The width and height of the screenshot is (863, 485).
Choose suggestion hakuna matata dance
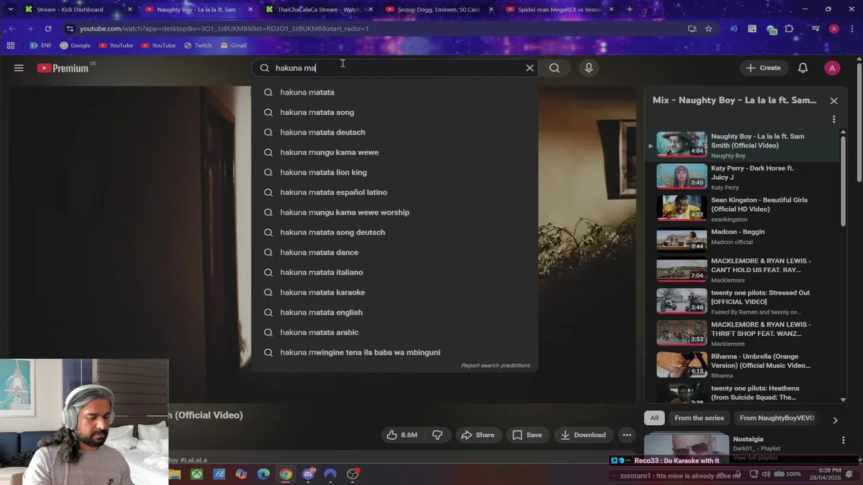coord(395,253)
